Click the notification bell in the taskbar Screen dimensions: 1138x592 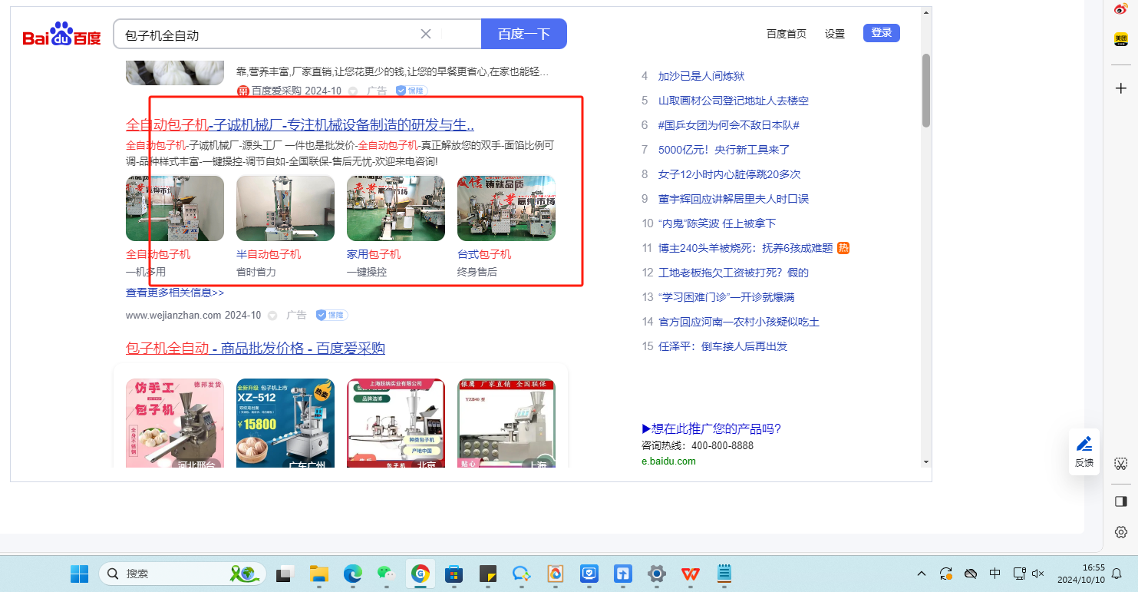click(1117, 574)
